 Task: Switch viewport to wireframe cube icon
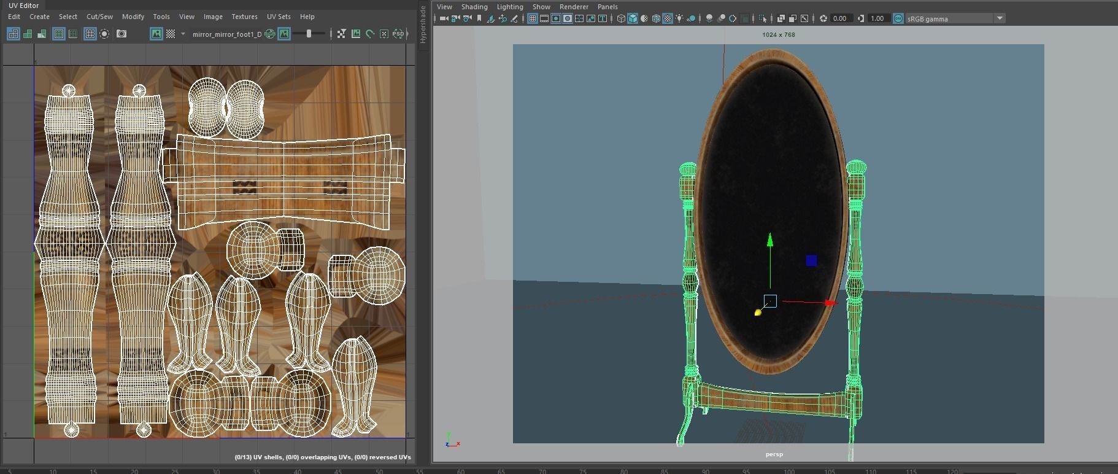(x=621, y=18)
